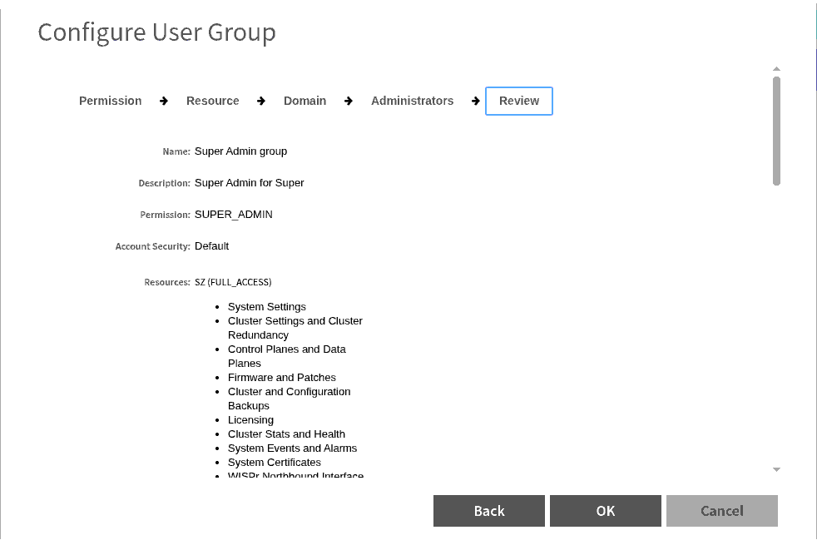Select 'System Settings' in the resources list
The image size is (817, 540).
(266, 307)
